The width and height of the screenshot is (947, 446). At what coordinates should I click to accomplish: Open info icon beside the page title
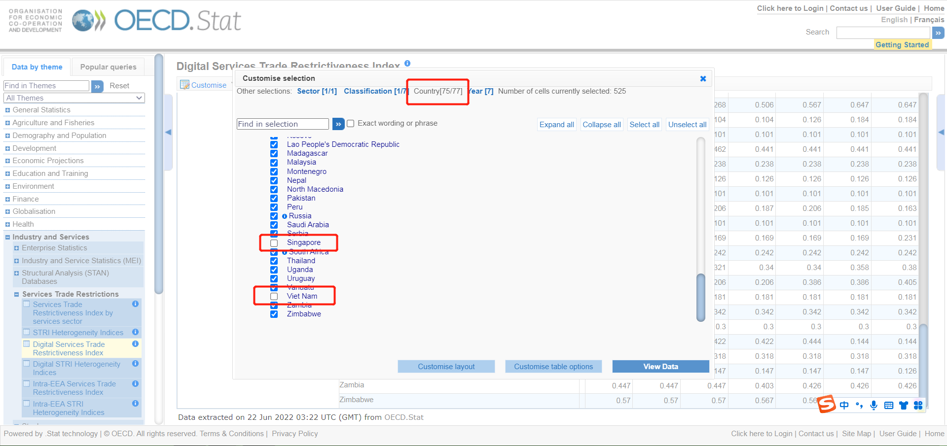(x=407, y=63)
